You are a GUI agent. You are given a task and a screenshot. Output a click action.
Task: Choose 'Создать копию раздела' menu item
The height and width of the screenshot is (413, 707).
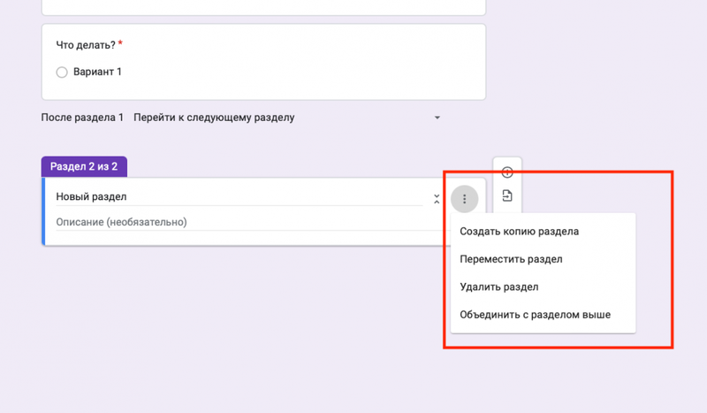[543, 232]
